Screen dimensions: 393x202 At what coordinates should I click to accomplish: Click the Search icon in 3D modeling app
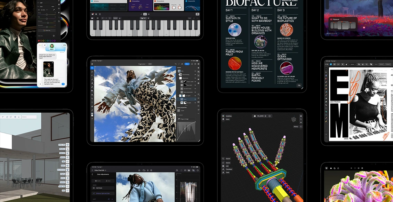(223, 159)
